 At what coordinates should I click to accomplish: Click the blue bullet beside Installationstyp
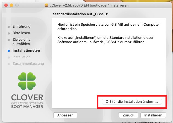[x=9, y=51]
